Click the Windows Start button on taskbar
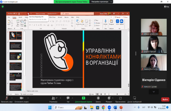Viewport: 171px width, 111px height. [50, 108]
